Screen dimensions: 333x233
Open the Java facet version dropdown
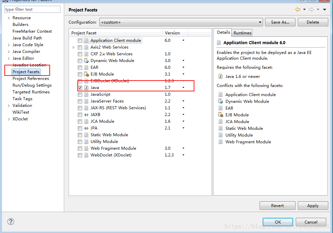pos(183,87)
